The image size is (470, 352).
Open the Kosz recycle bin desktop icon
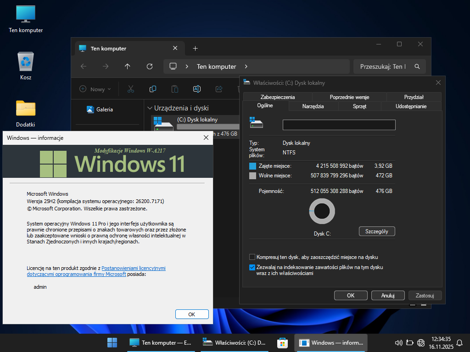point(26,66)
